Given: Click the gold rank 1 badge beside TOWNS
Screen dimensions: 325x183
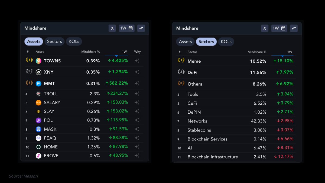Looking at the screenshot, I should tap(29, 60).
